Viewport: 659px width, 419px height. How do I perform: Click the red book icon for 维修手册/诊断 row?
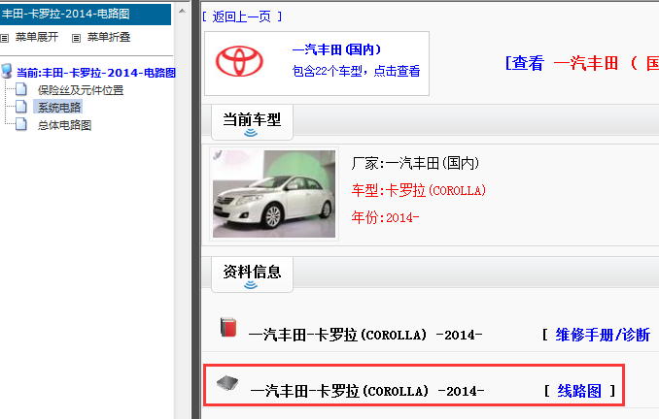[x=228, y=327]
